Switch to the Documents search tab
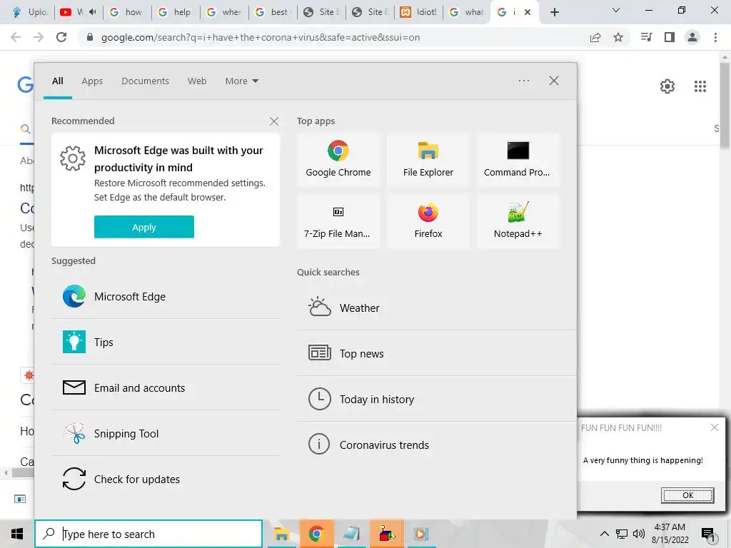Viewport: 731px width, 548px height. coord(146,81)
